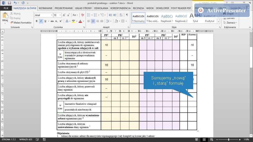
Task: Toggle subscript formatting
Action: click(56, 21)
